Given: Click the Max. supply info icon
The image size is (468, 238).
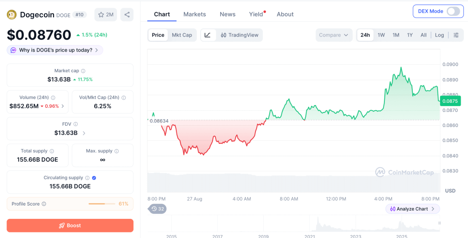Looking at the screenshot, I should tap(117, 151).
